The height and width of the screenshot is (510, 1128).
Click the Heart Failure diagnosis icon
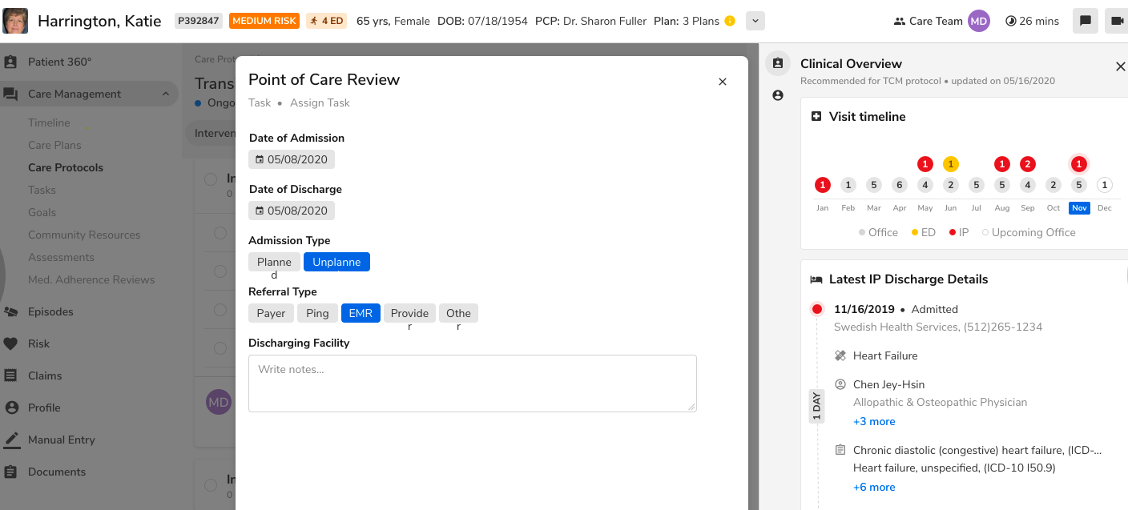(x=840, y=355)
